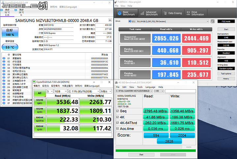Click the SEQ1M Q8T1 test button
237x159 pixels.
coord(40,102)
